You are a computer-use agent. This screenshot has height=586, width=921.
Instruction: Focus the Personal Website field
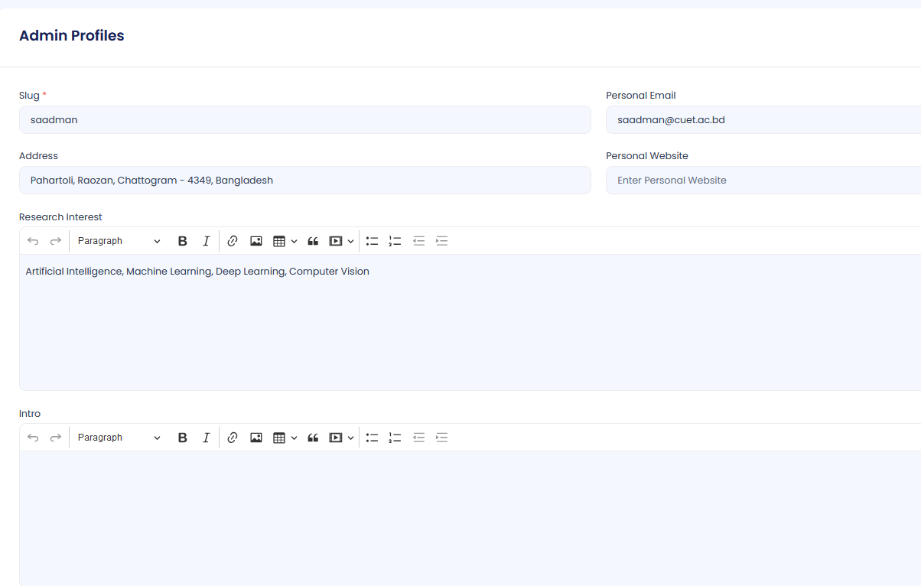pyautogui.click(x=762, y=181)
